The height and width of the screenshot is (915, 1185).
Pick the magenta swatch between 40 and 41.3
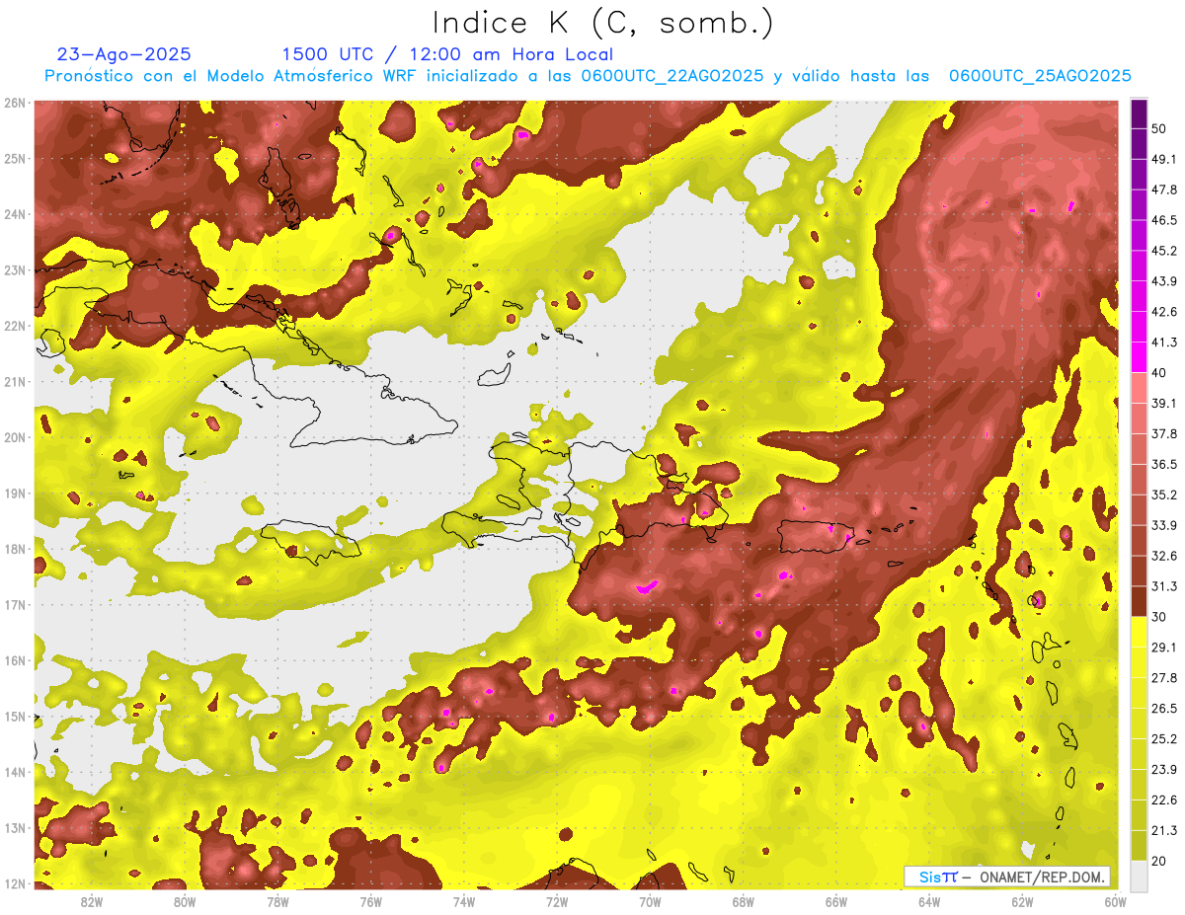1140,357
